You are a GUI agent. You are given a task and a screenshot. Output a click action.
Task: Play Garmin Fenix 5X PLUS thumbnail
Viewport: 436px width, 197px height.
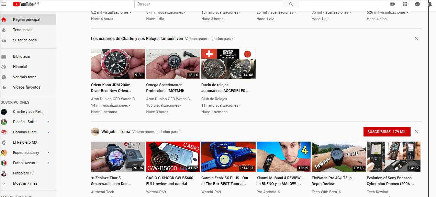228,157
